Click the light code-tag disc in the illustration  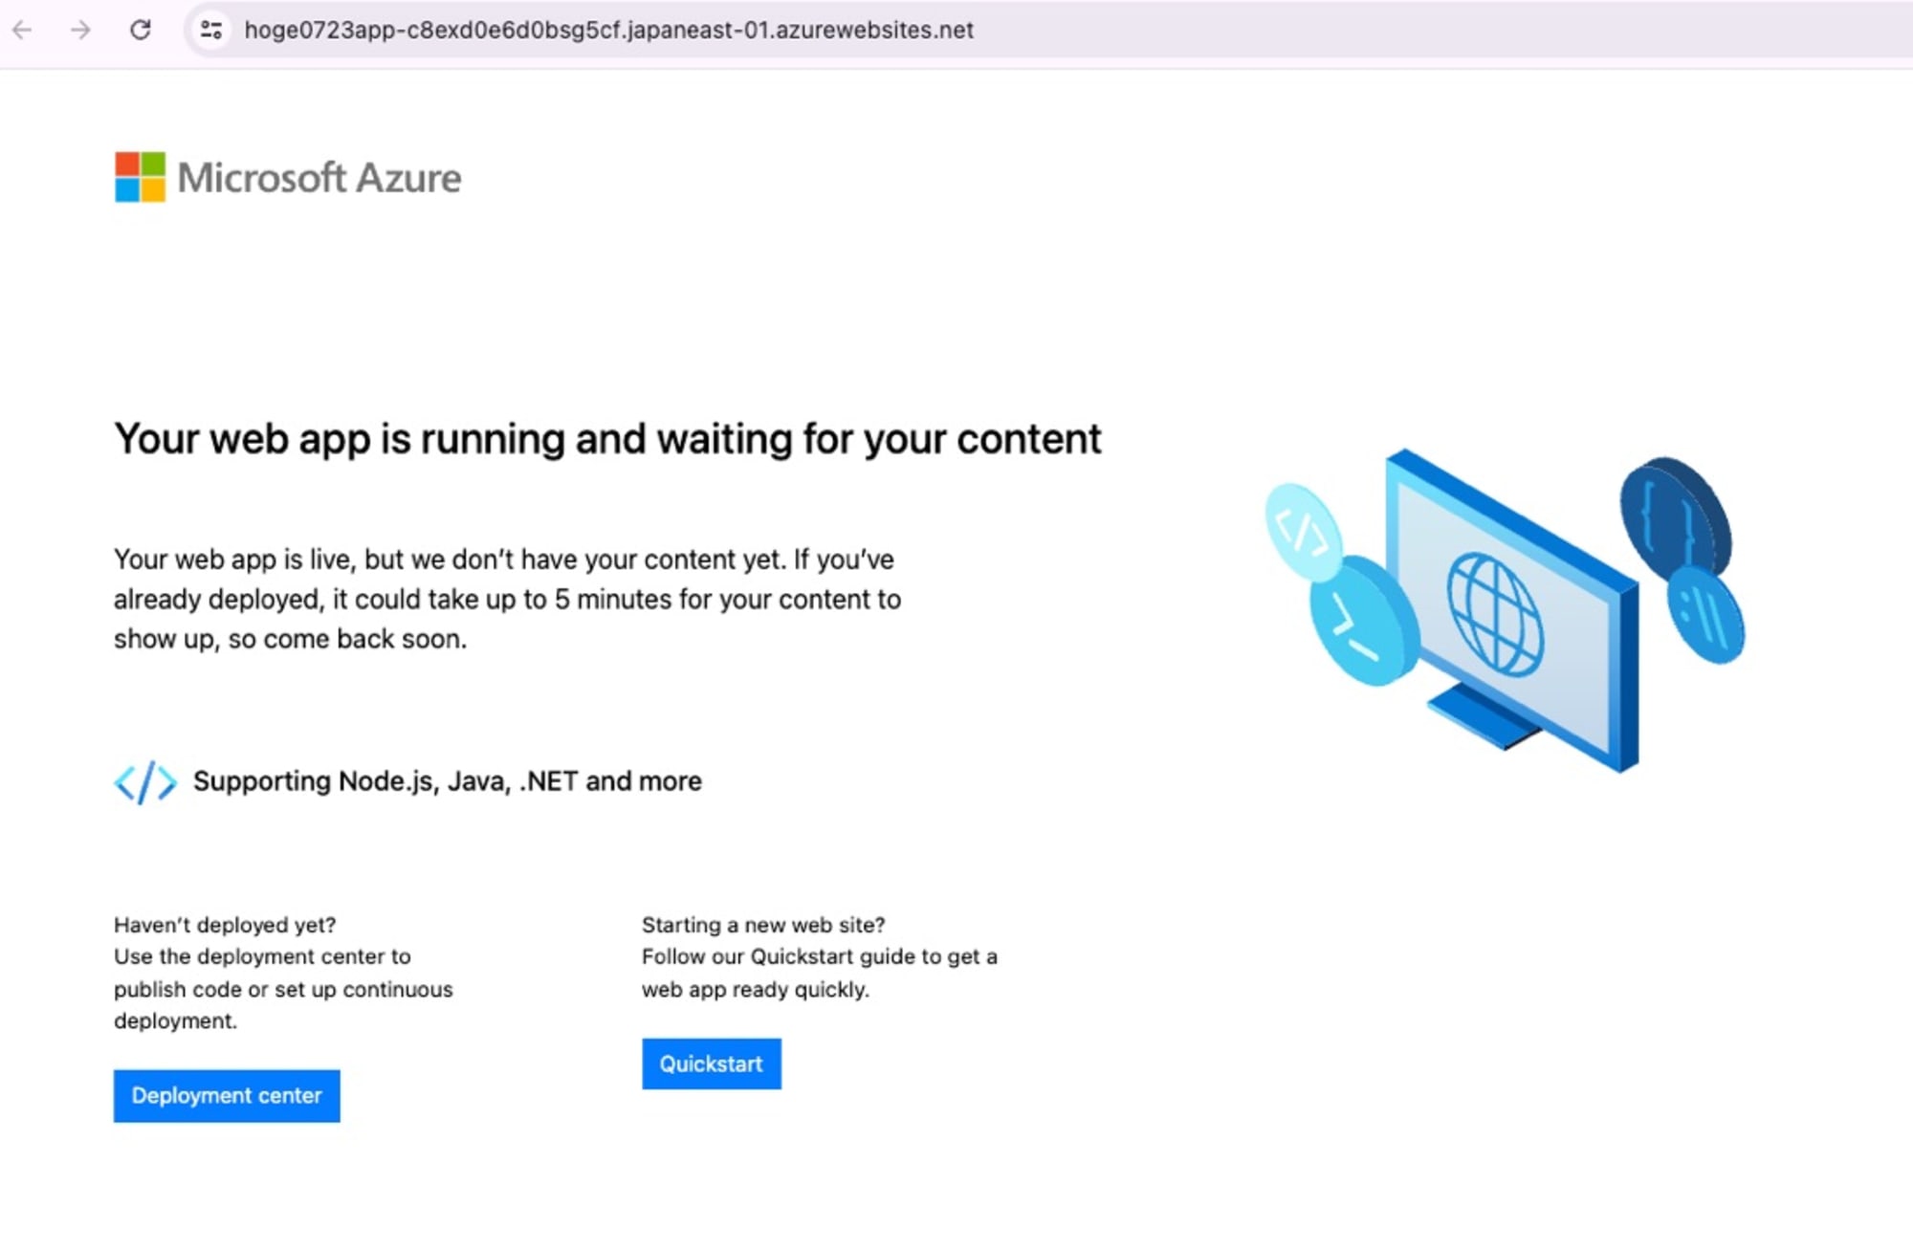click(x=1303, y=532)
